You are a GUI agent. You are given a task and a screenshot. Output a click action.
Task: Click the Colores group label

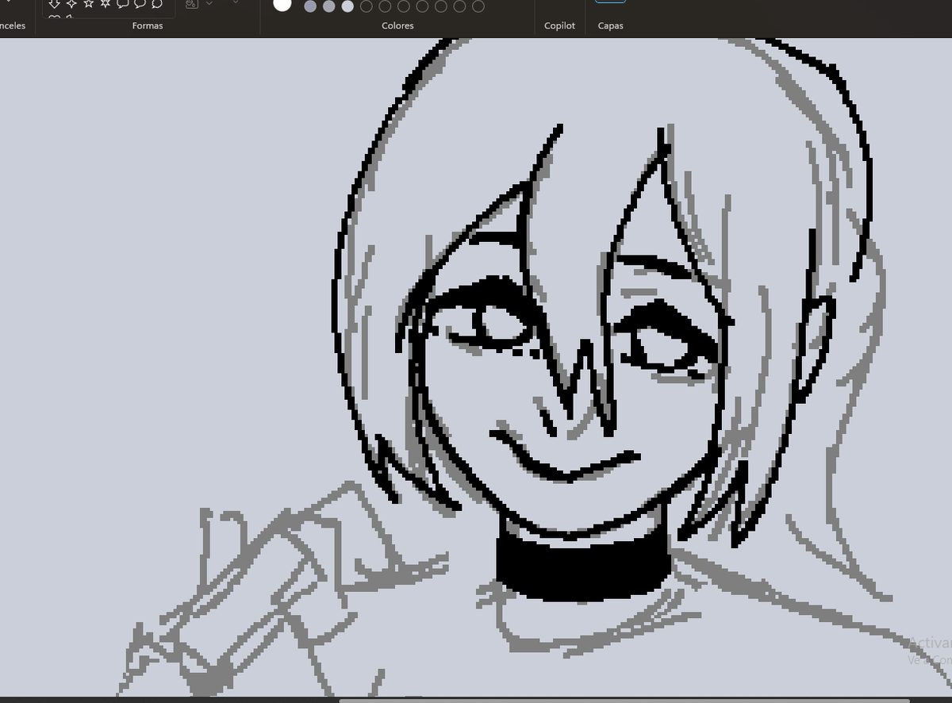point(397,25)
